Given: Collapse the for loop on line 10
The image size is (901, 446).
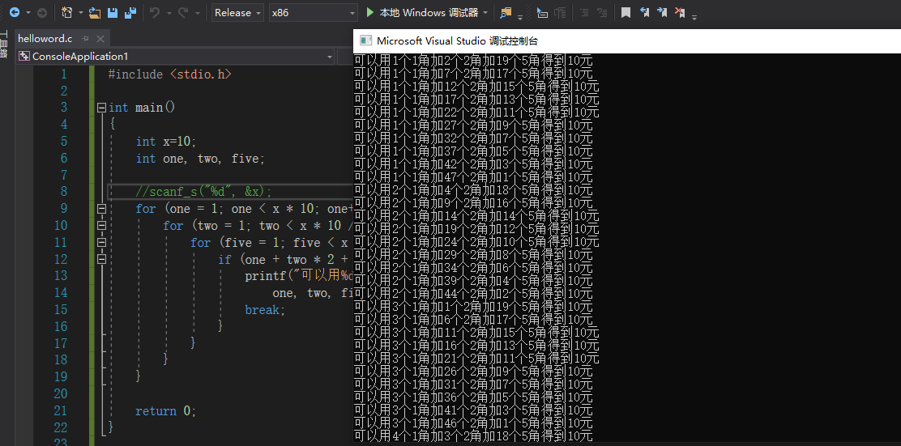Looking at the screenshot, I should click(102, 226).
